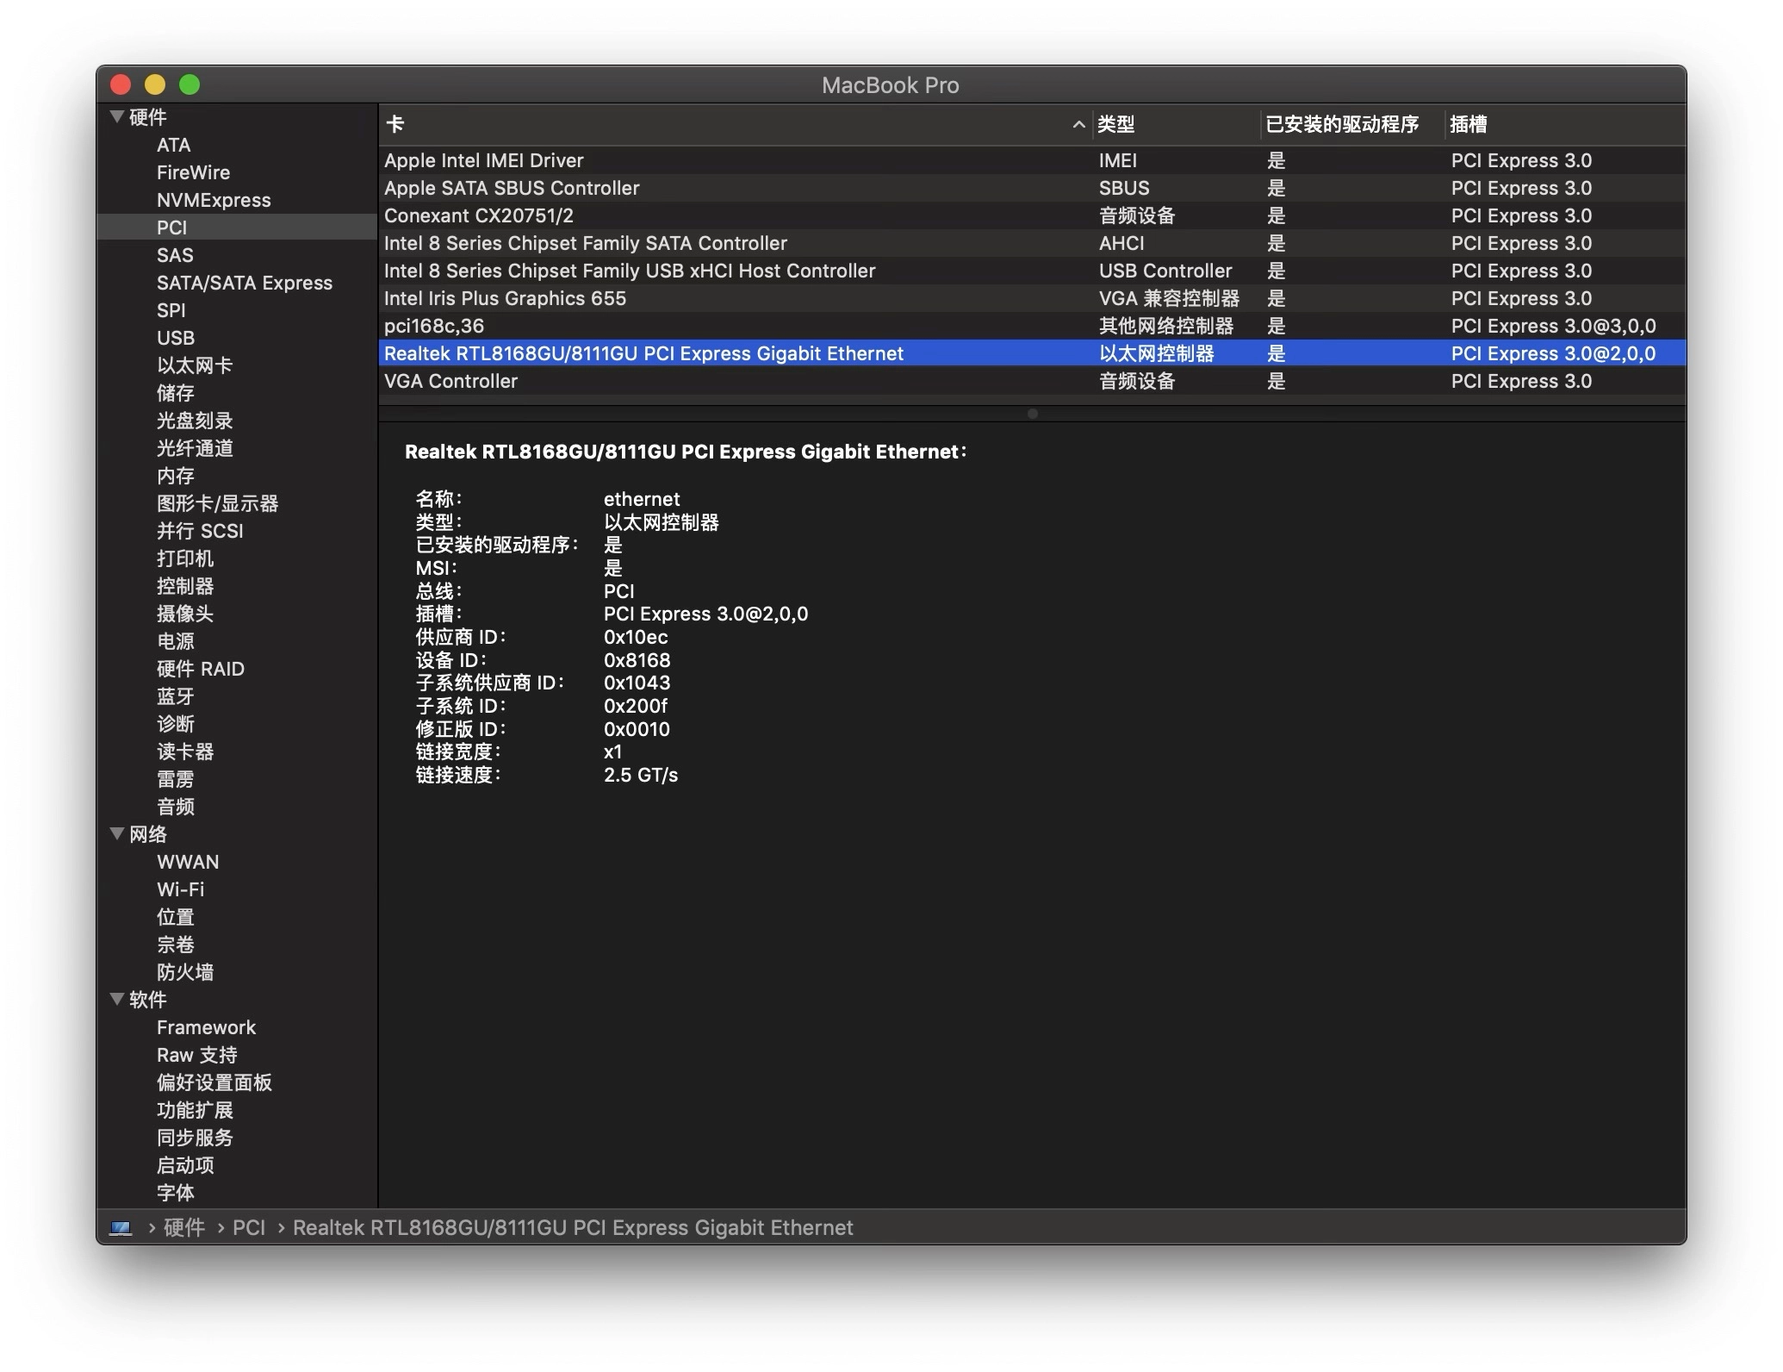
Task: Open 控制器 in the sidebar
Action: coord(237,586)
